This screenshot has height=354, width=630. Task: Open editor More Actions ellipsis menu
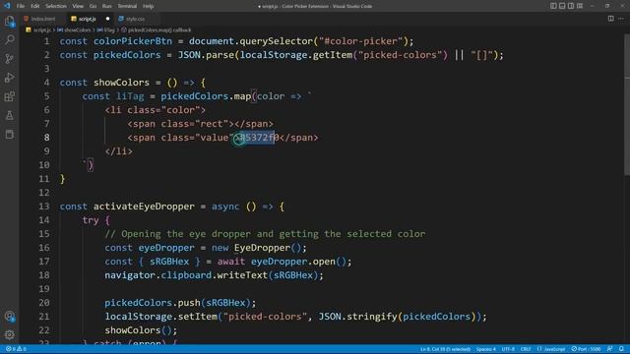pyautogui.click(x=621, y=19)
